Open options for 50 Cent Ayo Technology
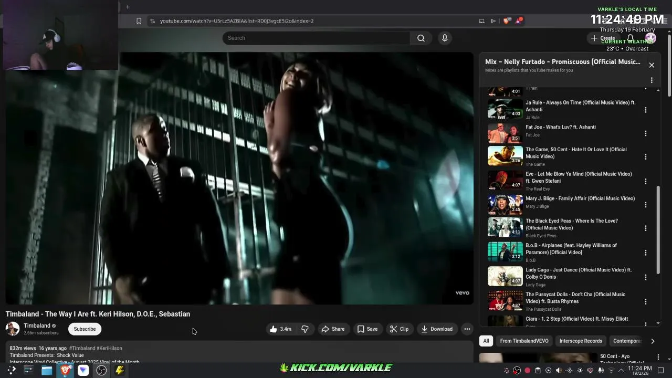672x378 pixels. (658, 357)
